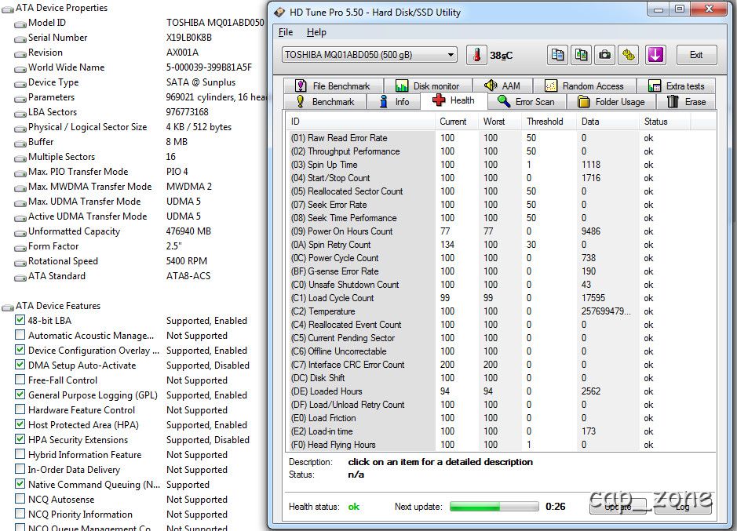Image resolution: width=737 pixels, height=531 pixels.
Task: Toggle the 48-bit LBA checkbox
Action: 20,320
